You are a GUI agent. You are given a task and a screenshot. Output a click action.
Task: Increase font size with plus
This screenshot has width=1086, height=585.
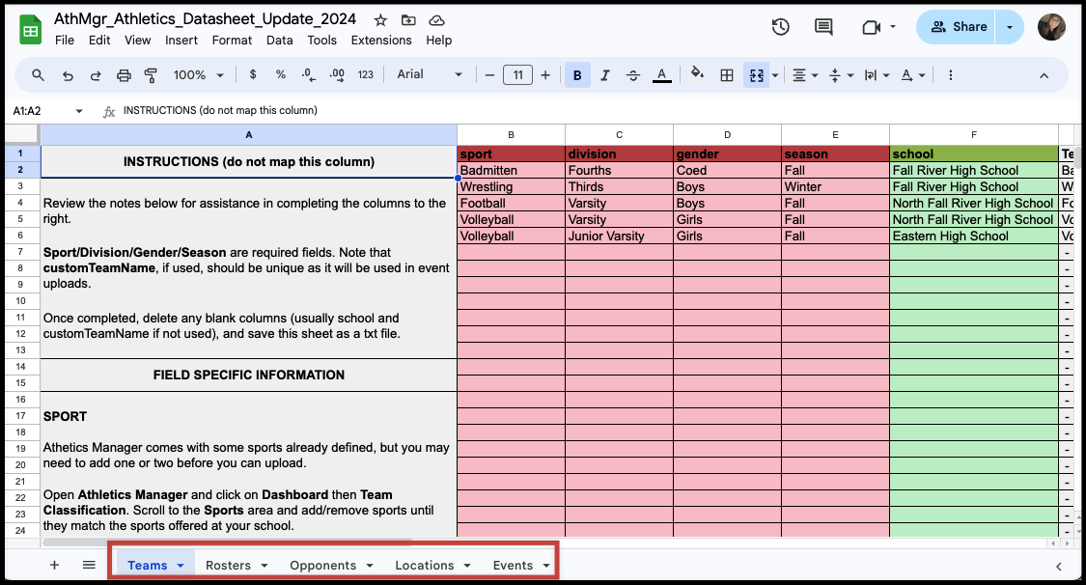coord(545,74)
